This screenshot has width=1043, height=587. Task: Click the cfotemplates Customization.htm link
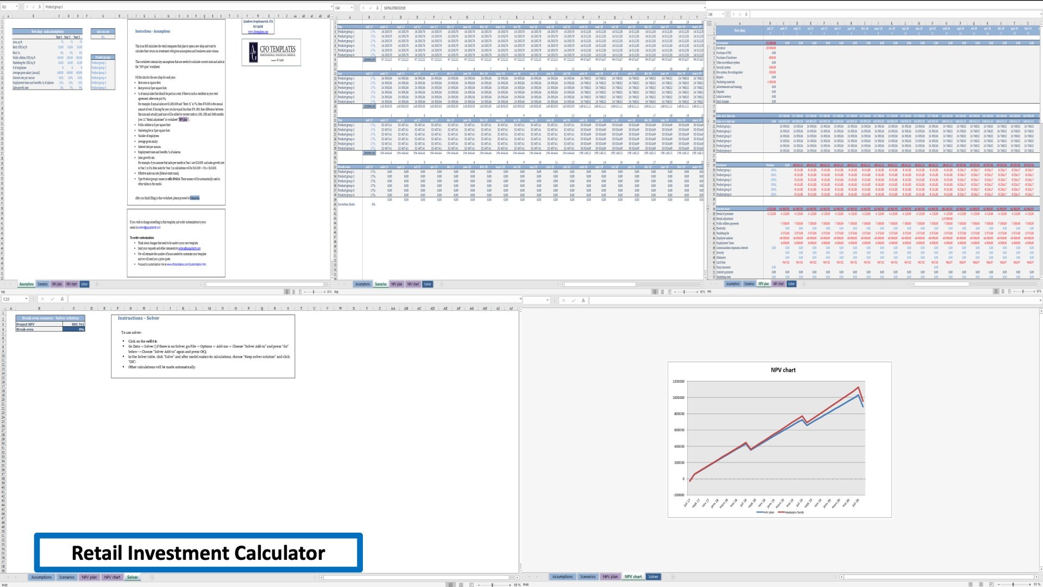[x=186, y=265]
